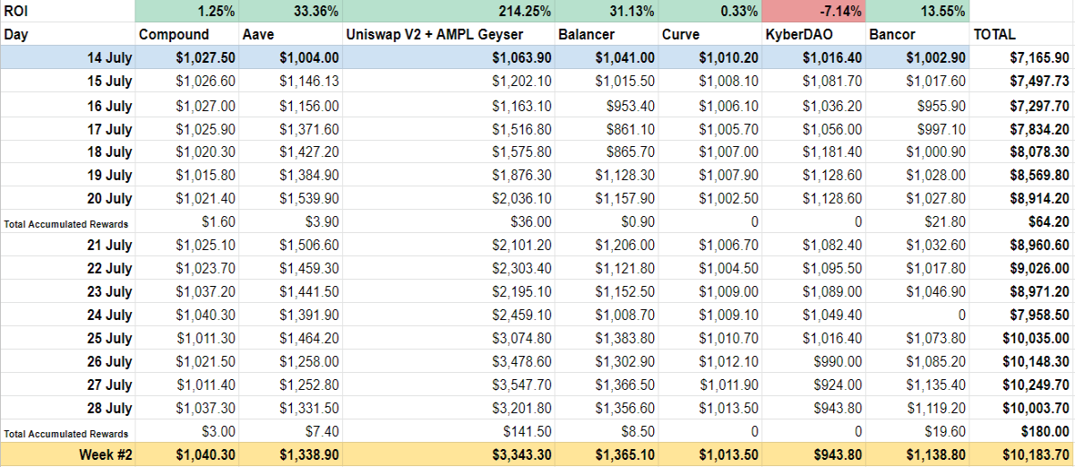
Task: Click the Week #2 row label
Action: pos(68,454)
